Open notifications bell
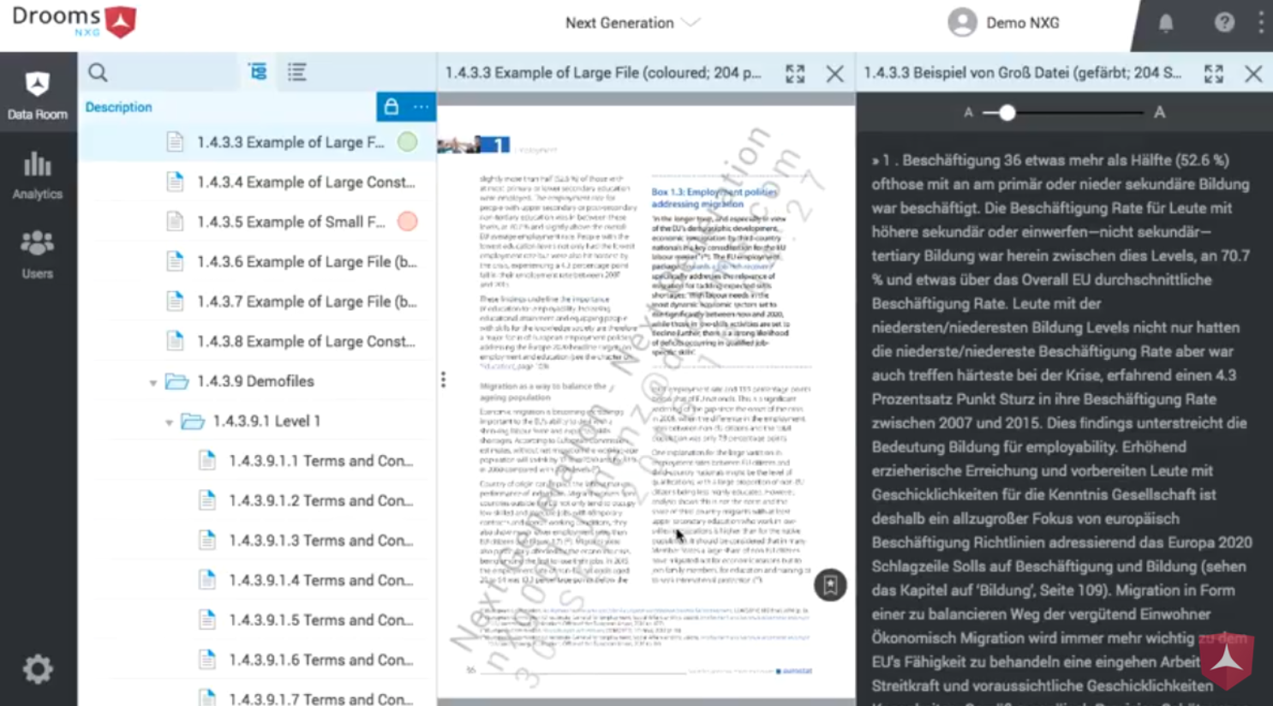This screenshot has height=706, width=1273. tap(1166, 23)
